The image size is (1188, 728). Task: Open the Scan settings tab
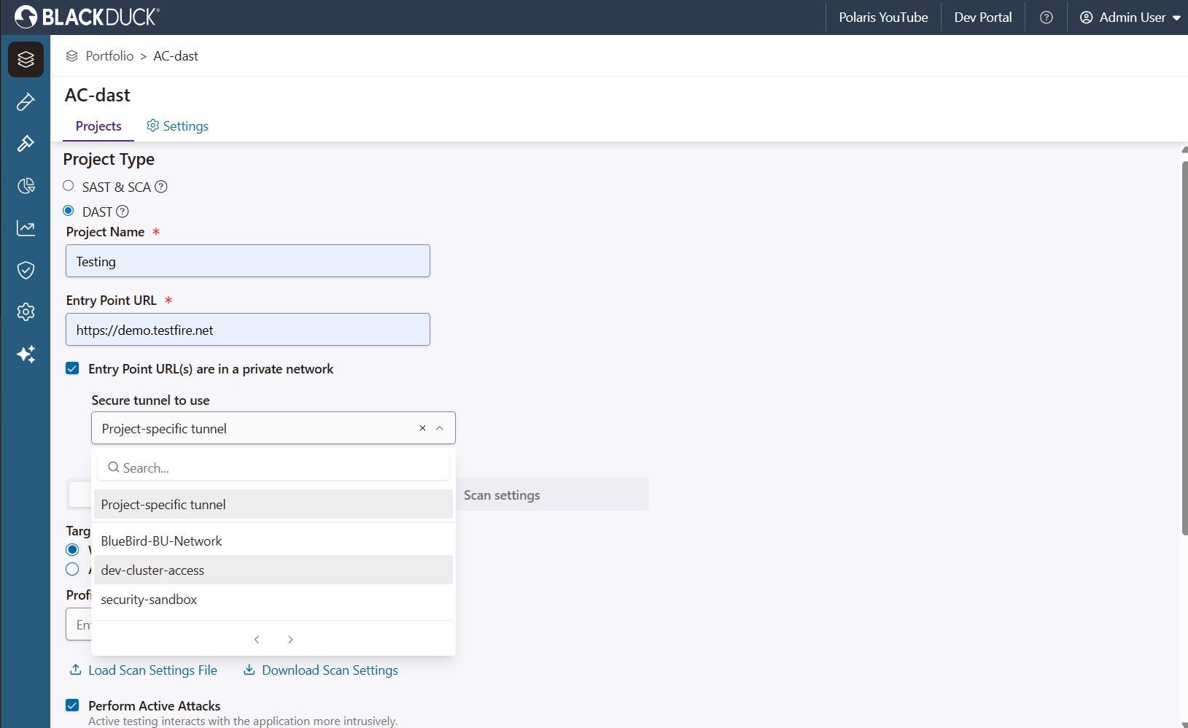click(x=502, y=495)
